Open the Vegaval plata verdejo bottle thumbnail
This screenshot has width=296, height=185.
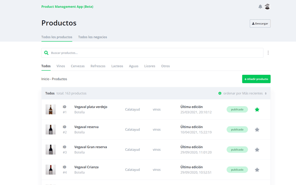point(50,109)
